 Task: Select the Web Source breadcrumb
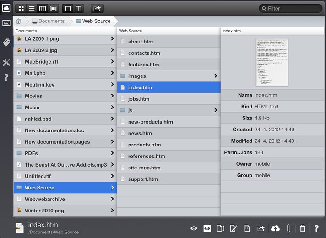93,21
